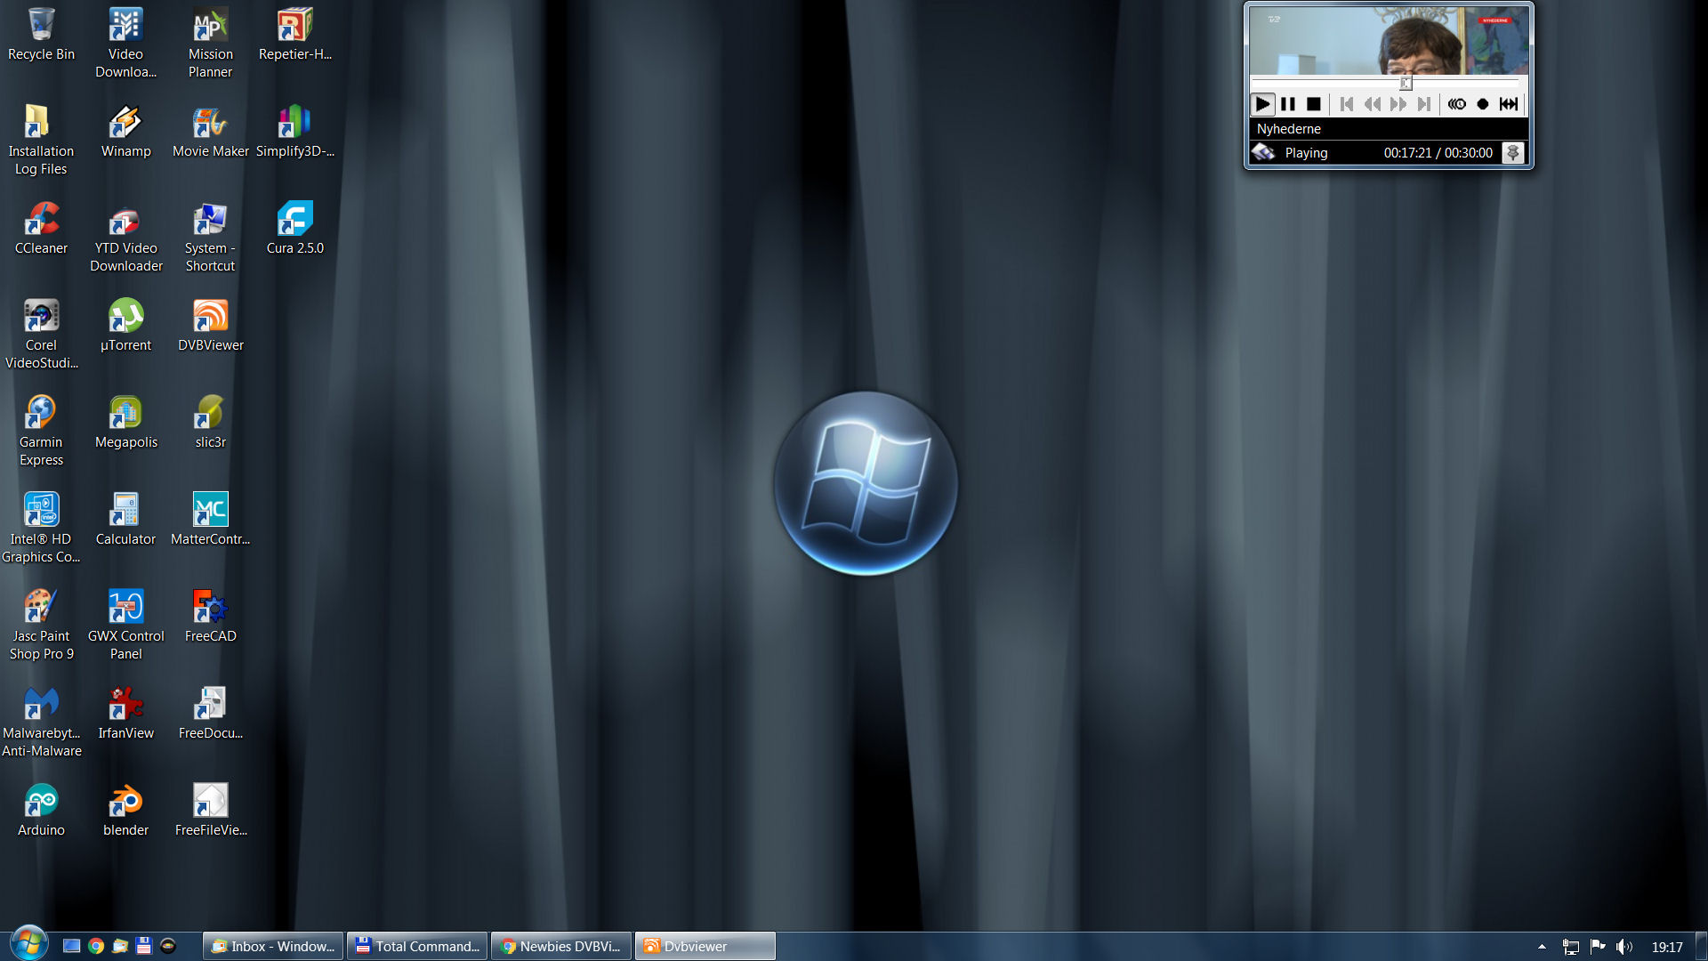The image size is (1708, 961).
Task: Click the playback position slider handle
Action: tap(1406, 84)
